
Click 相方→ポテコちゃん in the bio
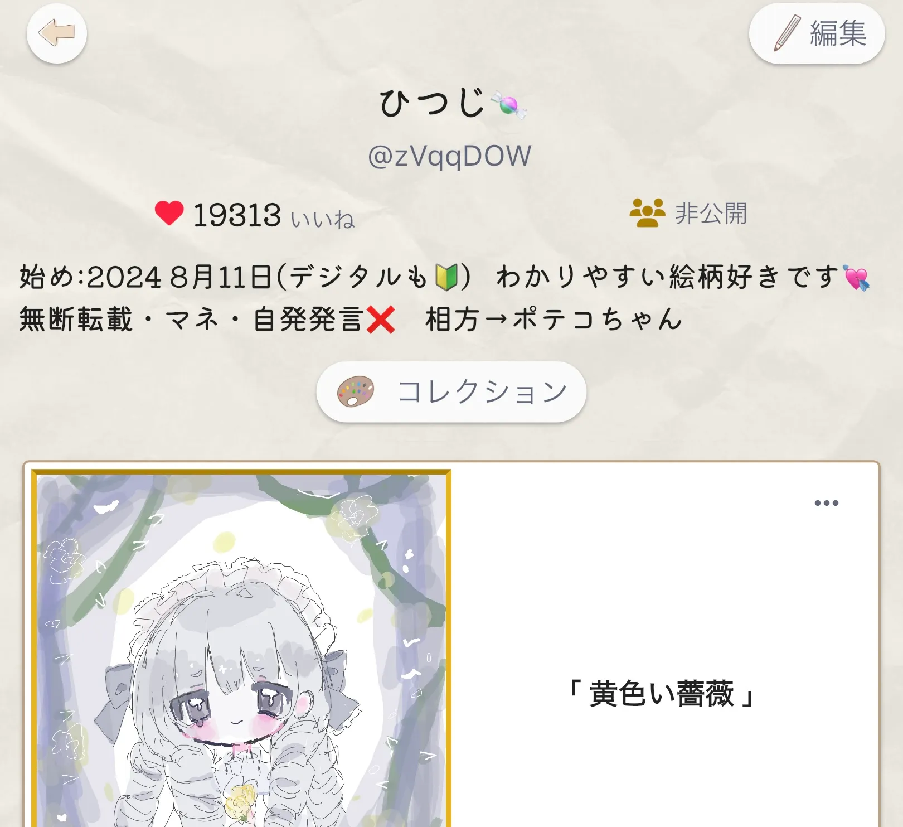(554, 320)
